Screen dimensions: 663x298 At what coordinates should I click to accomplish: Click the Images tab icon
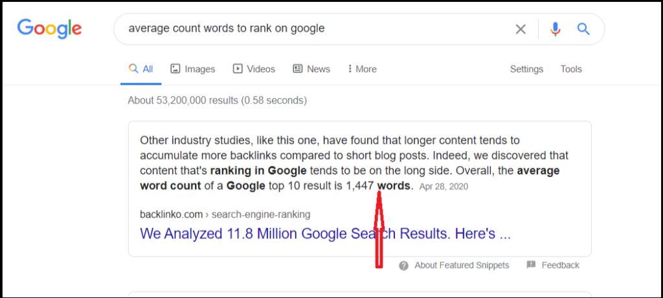[175, 69]
